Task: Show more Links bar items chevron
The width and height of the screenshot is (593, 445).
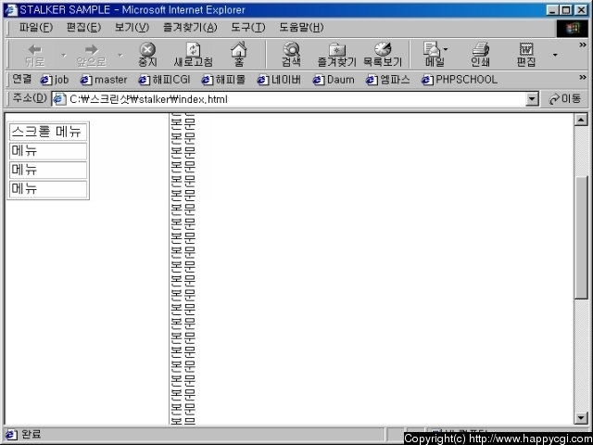Action: pos(583,78)
